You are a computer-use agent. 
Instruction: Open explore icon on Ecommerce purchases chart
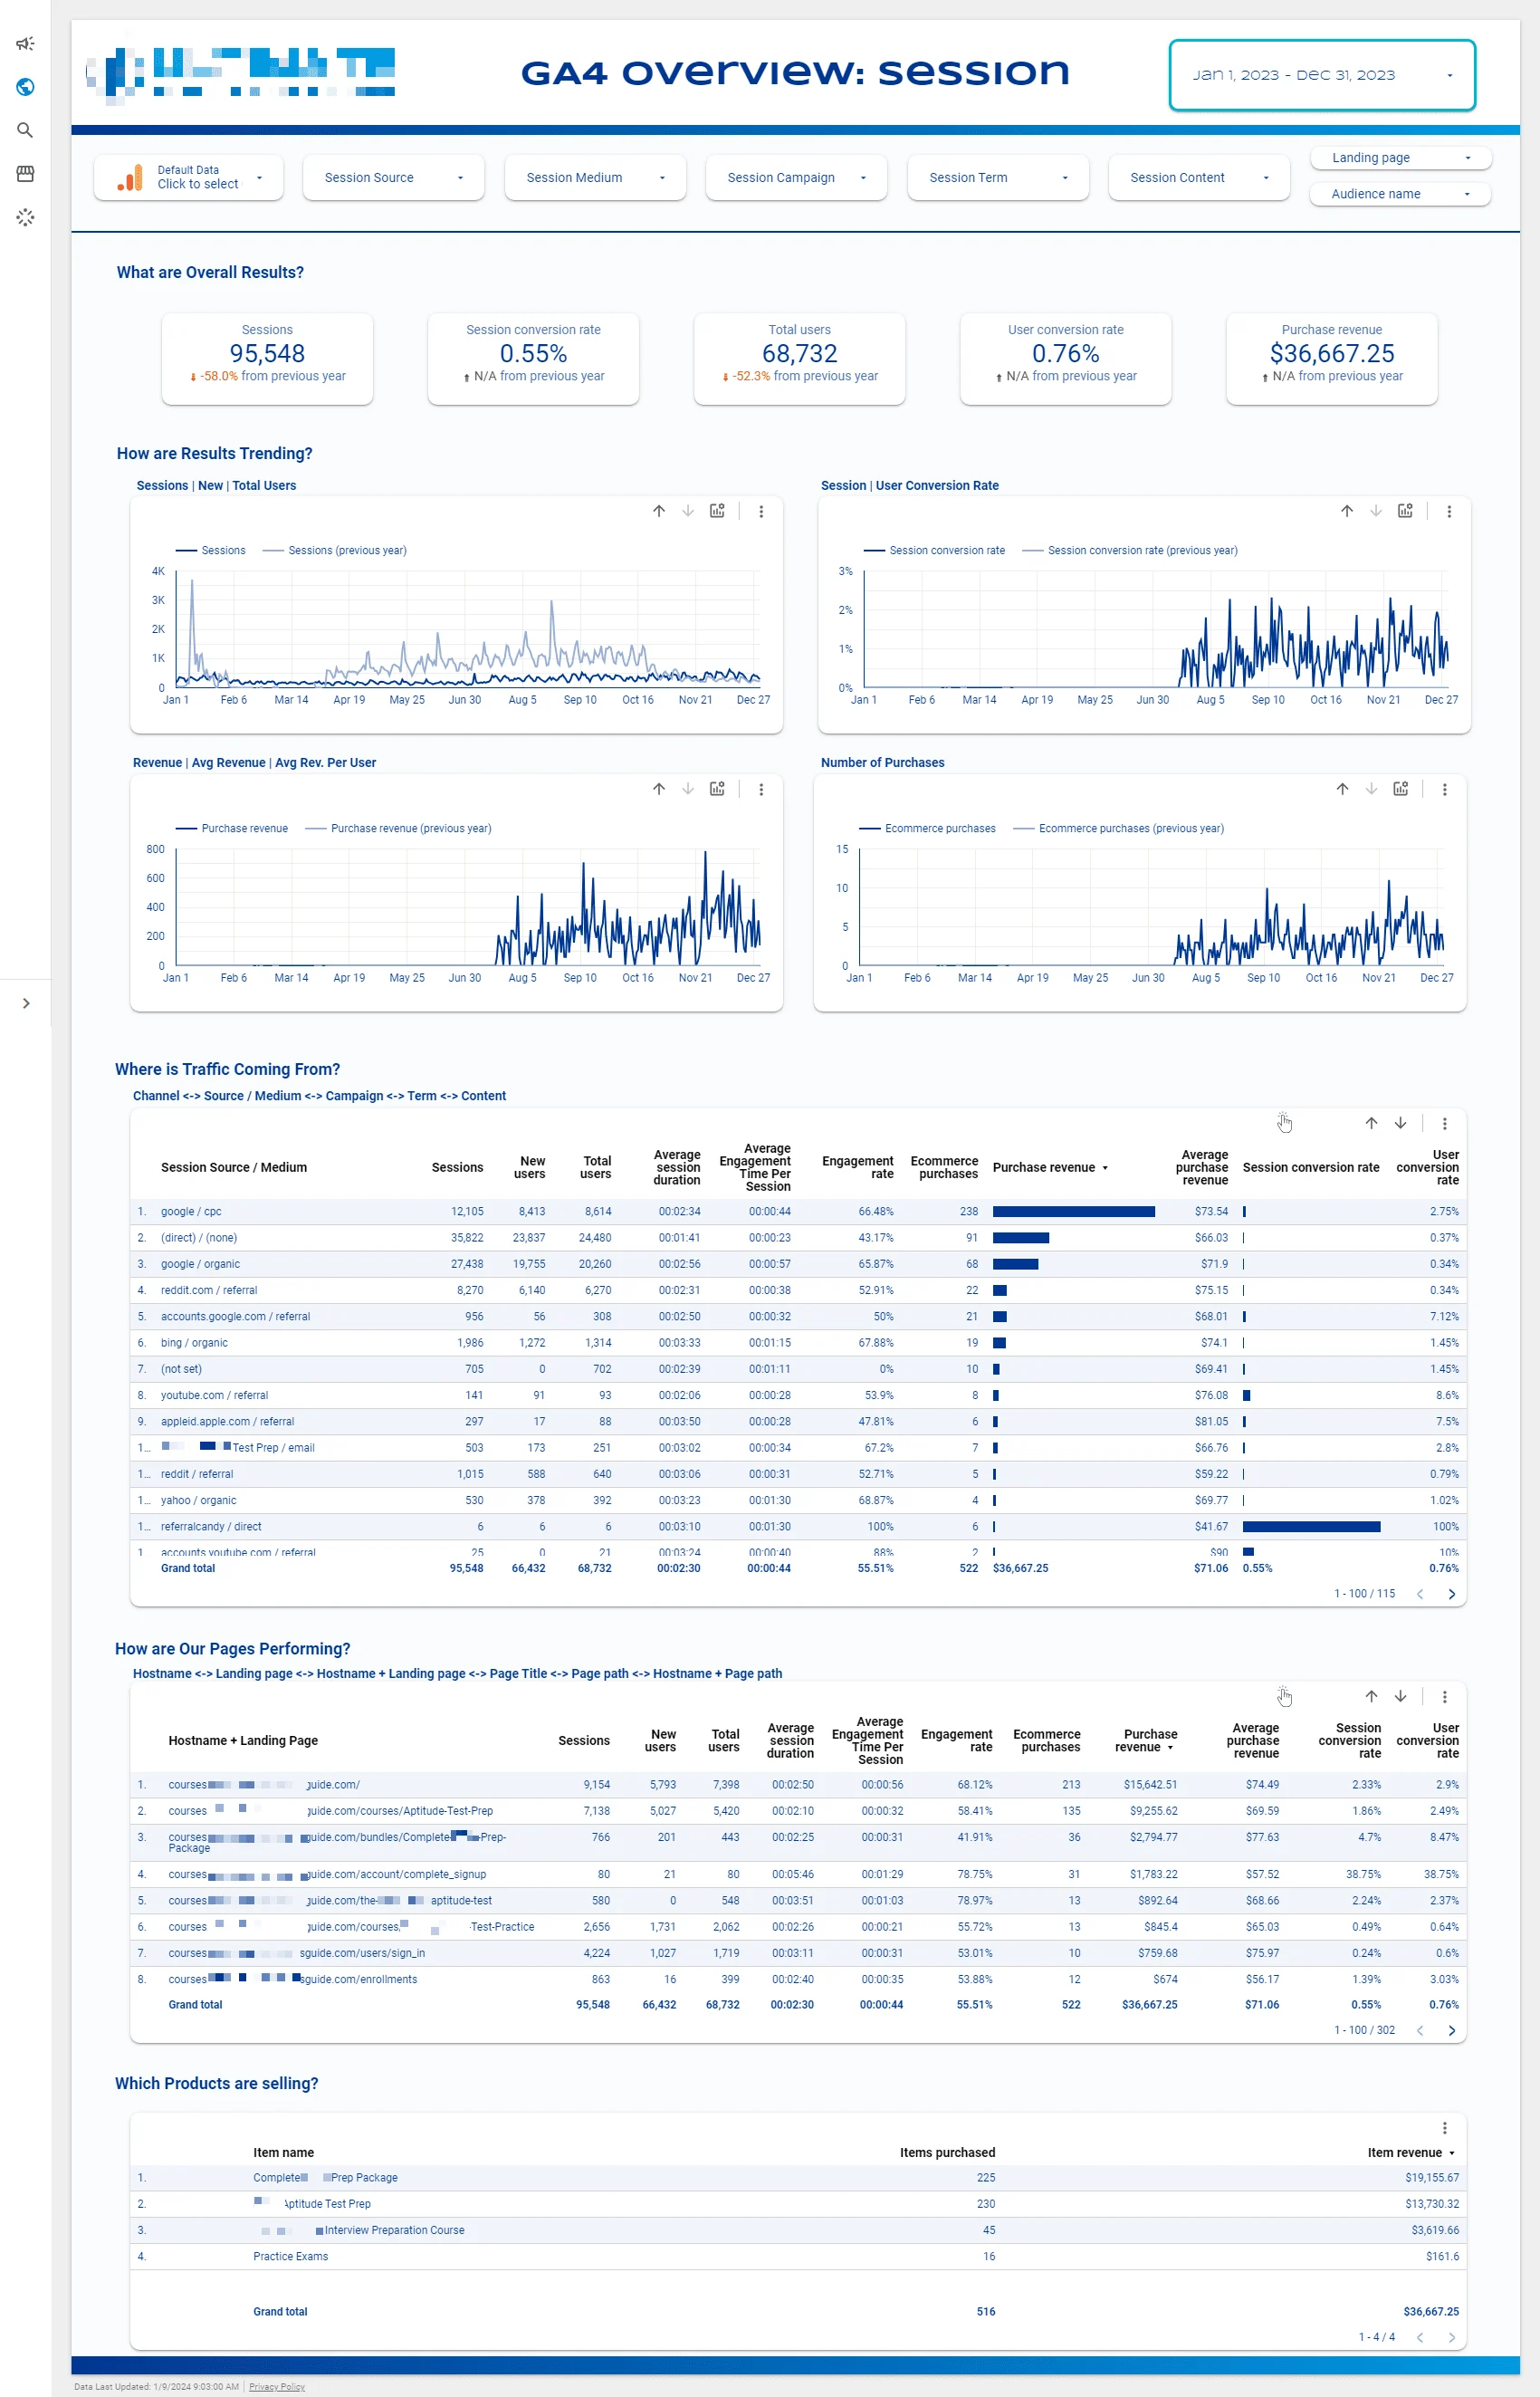1400,789
